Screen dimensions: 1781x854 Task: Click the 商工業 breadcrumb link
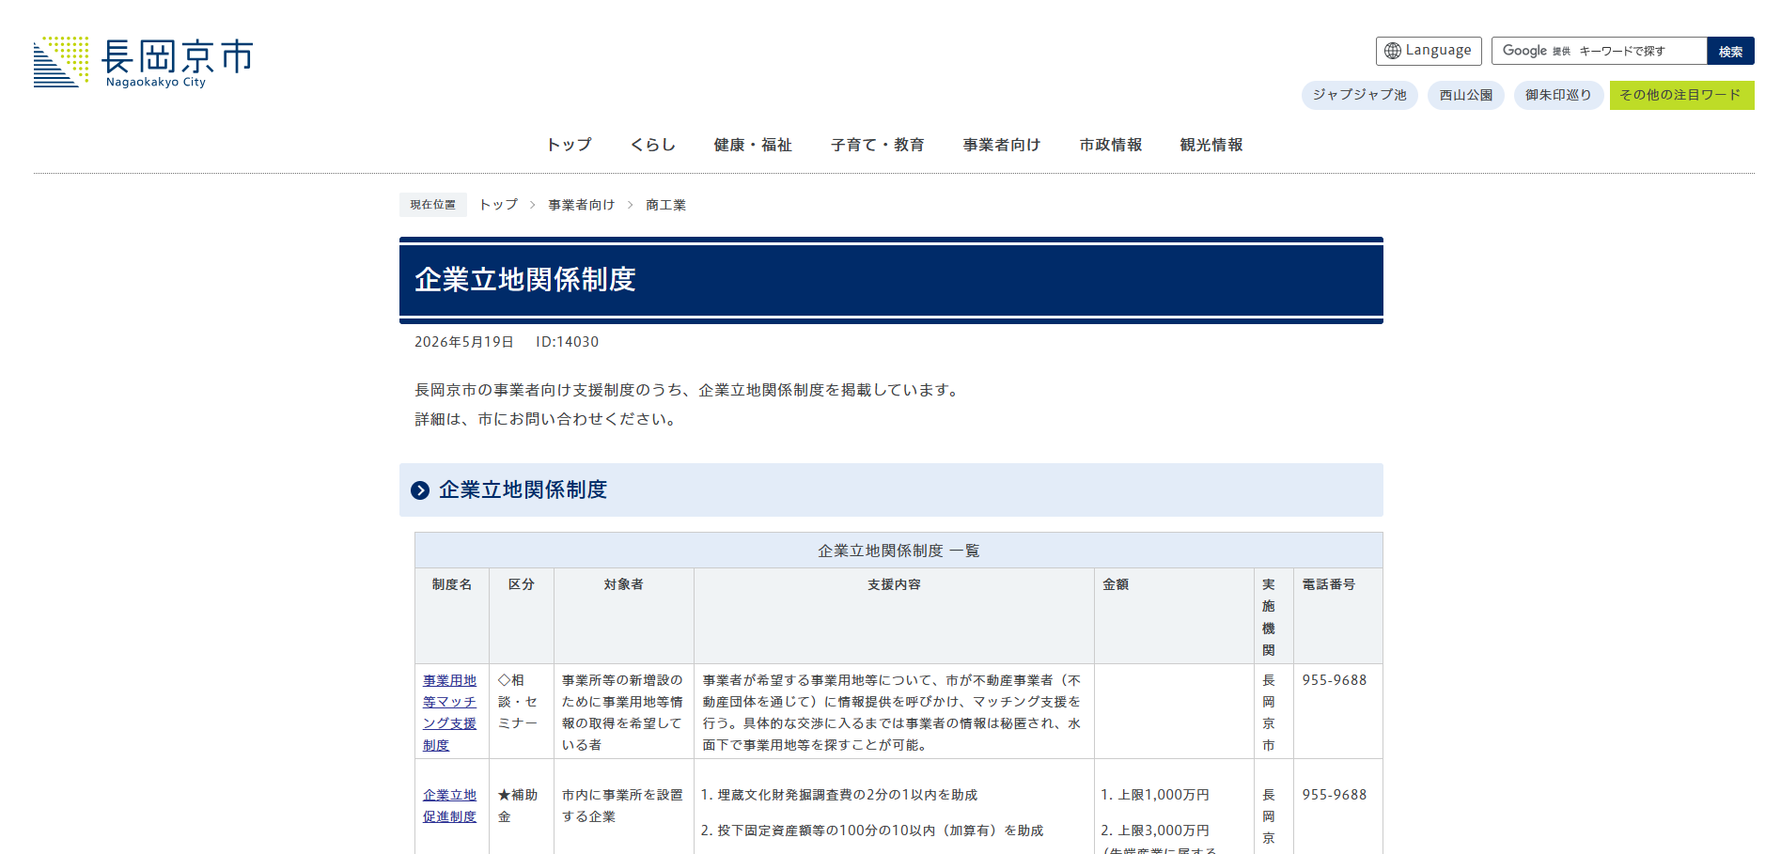click(665, 205)
